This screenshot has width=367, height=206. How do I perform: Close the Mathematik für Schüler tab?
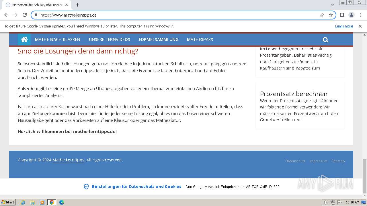pyautogui.click(x=67, y=5)
